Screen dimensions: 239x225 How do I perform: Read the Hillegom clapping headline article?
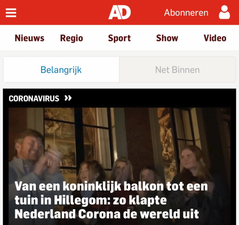[111, 200]
